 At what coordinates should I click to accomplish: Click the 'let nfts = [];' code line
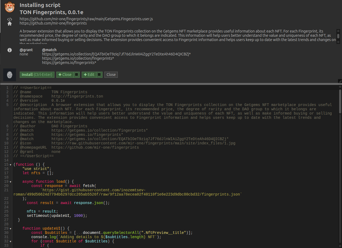pos(38,173)
